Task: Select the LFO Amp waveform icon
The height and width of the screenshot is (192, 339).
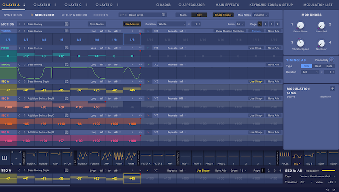Action: [x=107, y=158]
